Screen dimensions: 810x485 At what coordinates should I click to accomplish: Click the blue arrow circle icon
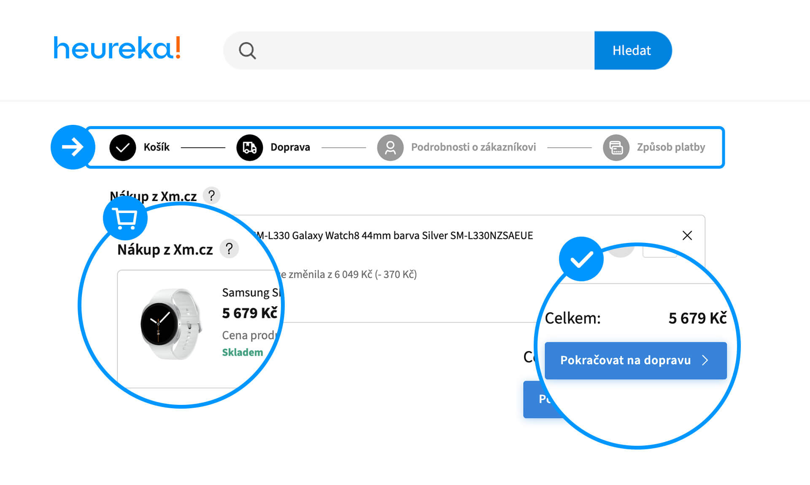73,147
